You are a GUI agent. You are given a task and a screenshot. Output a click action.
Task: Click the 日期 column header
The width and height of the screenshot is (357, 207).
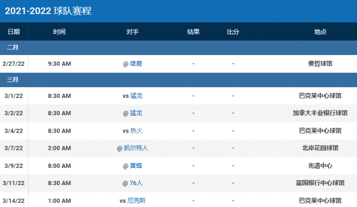tap(14, 32)
